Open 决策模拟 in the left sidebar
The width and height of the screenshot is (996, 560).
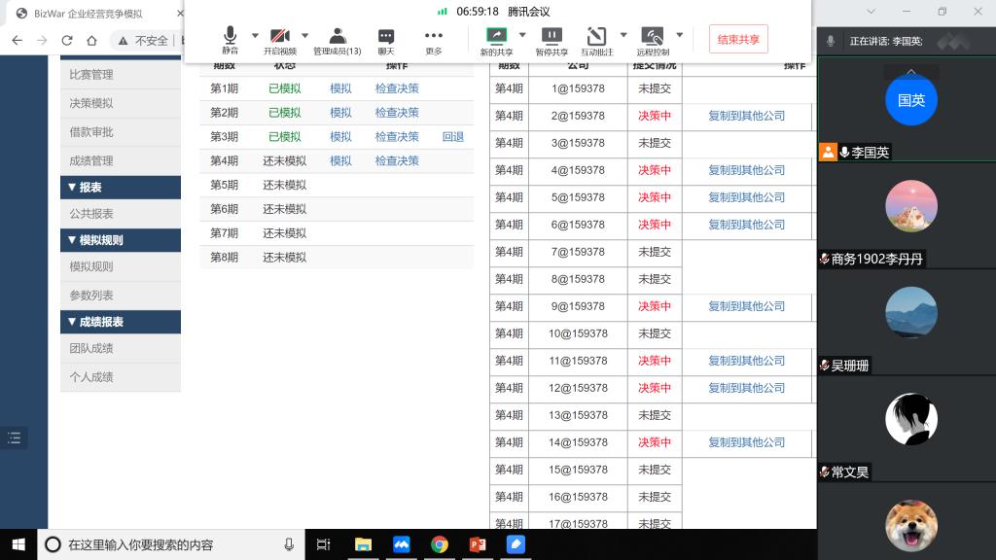[x=91, y=103]
